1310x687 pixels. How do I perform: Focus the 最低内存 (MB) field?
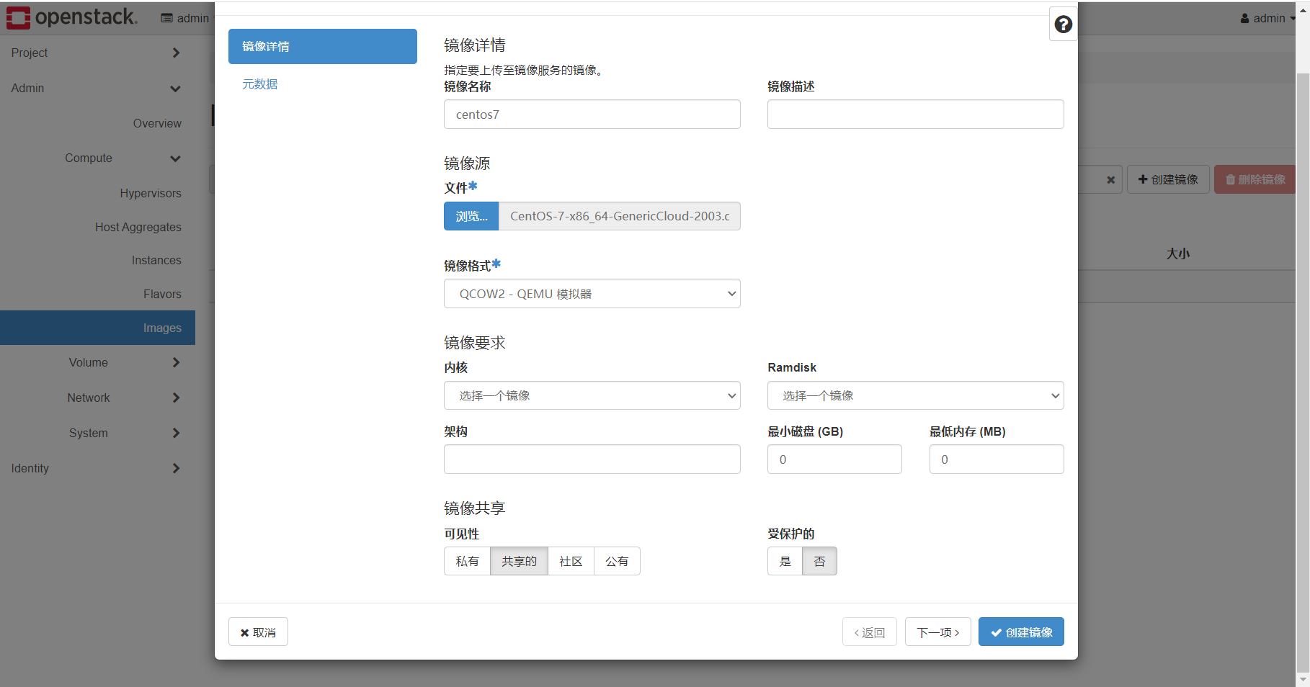pos(997,459)
